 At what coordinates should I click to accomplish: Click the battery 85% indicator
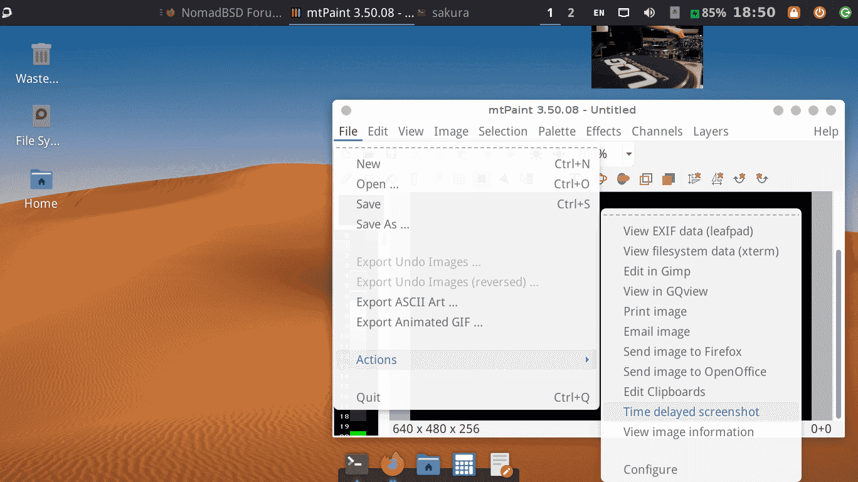pyautogui.click(x=707, y=13)
